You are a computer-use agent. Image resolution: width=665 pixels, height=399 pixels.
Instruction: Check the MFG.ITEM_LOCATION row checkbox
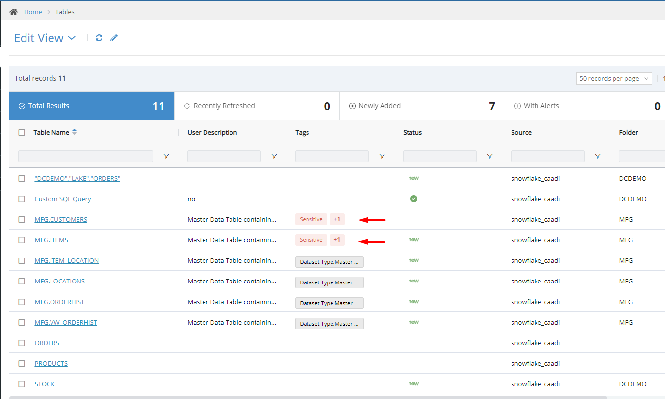(x=22, y=260)
